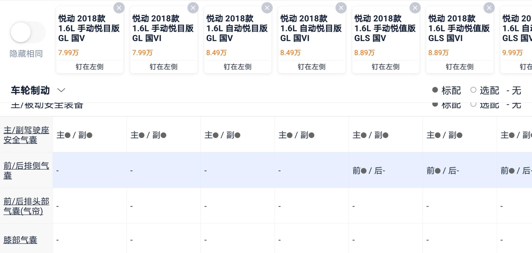Viewport: 532px width, 253px height.
Task: Close the 手动悦目版 GL 国VI comparison card
Action: tap(193, 8)
